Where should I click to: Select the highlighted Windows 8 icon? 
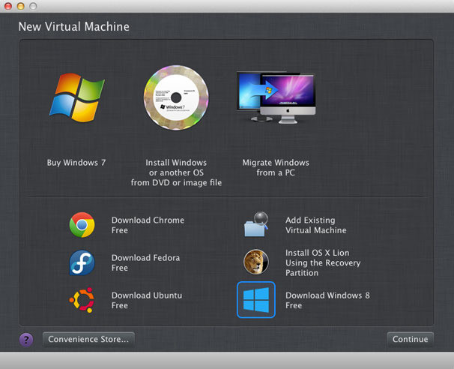click(256, 300)
